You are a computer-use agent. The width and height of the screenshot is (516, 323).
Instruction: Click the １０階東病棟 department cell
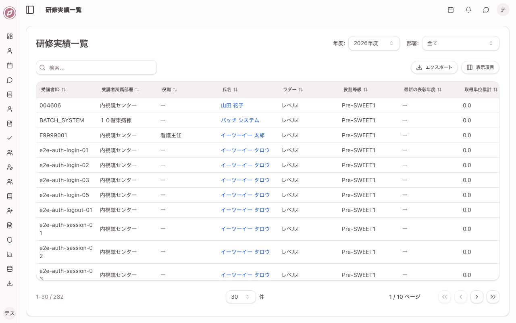pos(116,120)
